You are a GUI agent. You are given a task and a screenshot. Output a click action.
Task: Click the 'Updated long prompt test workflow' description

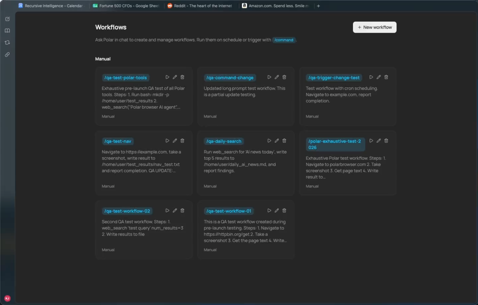pos(245,91)
